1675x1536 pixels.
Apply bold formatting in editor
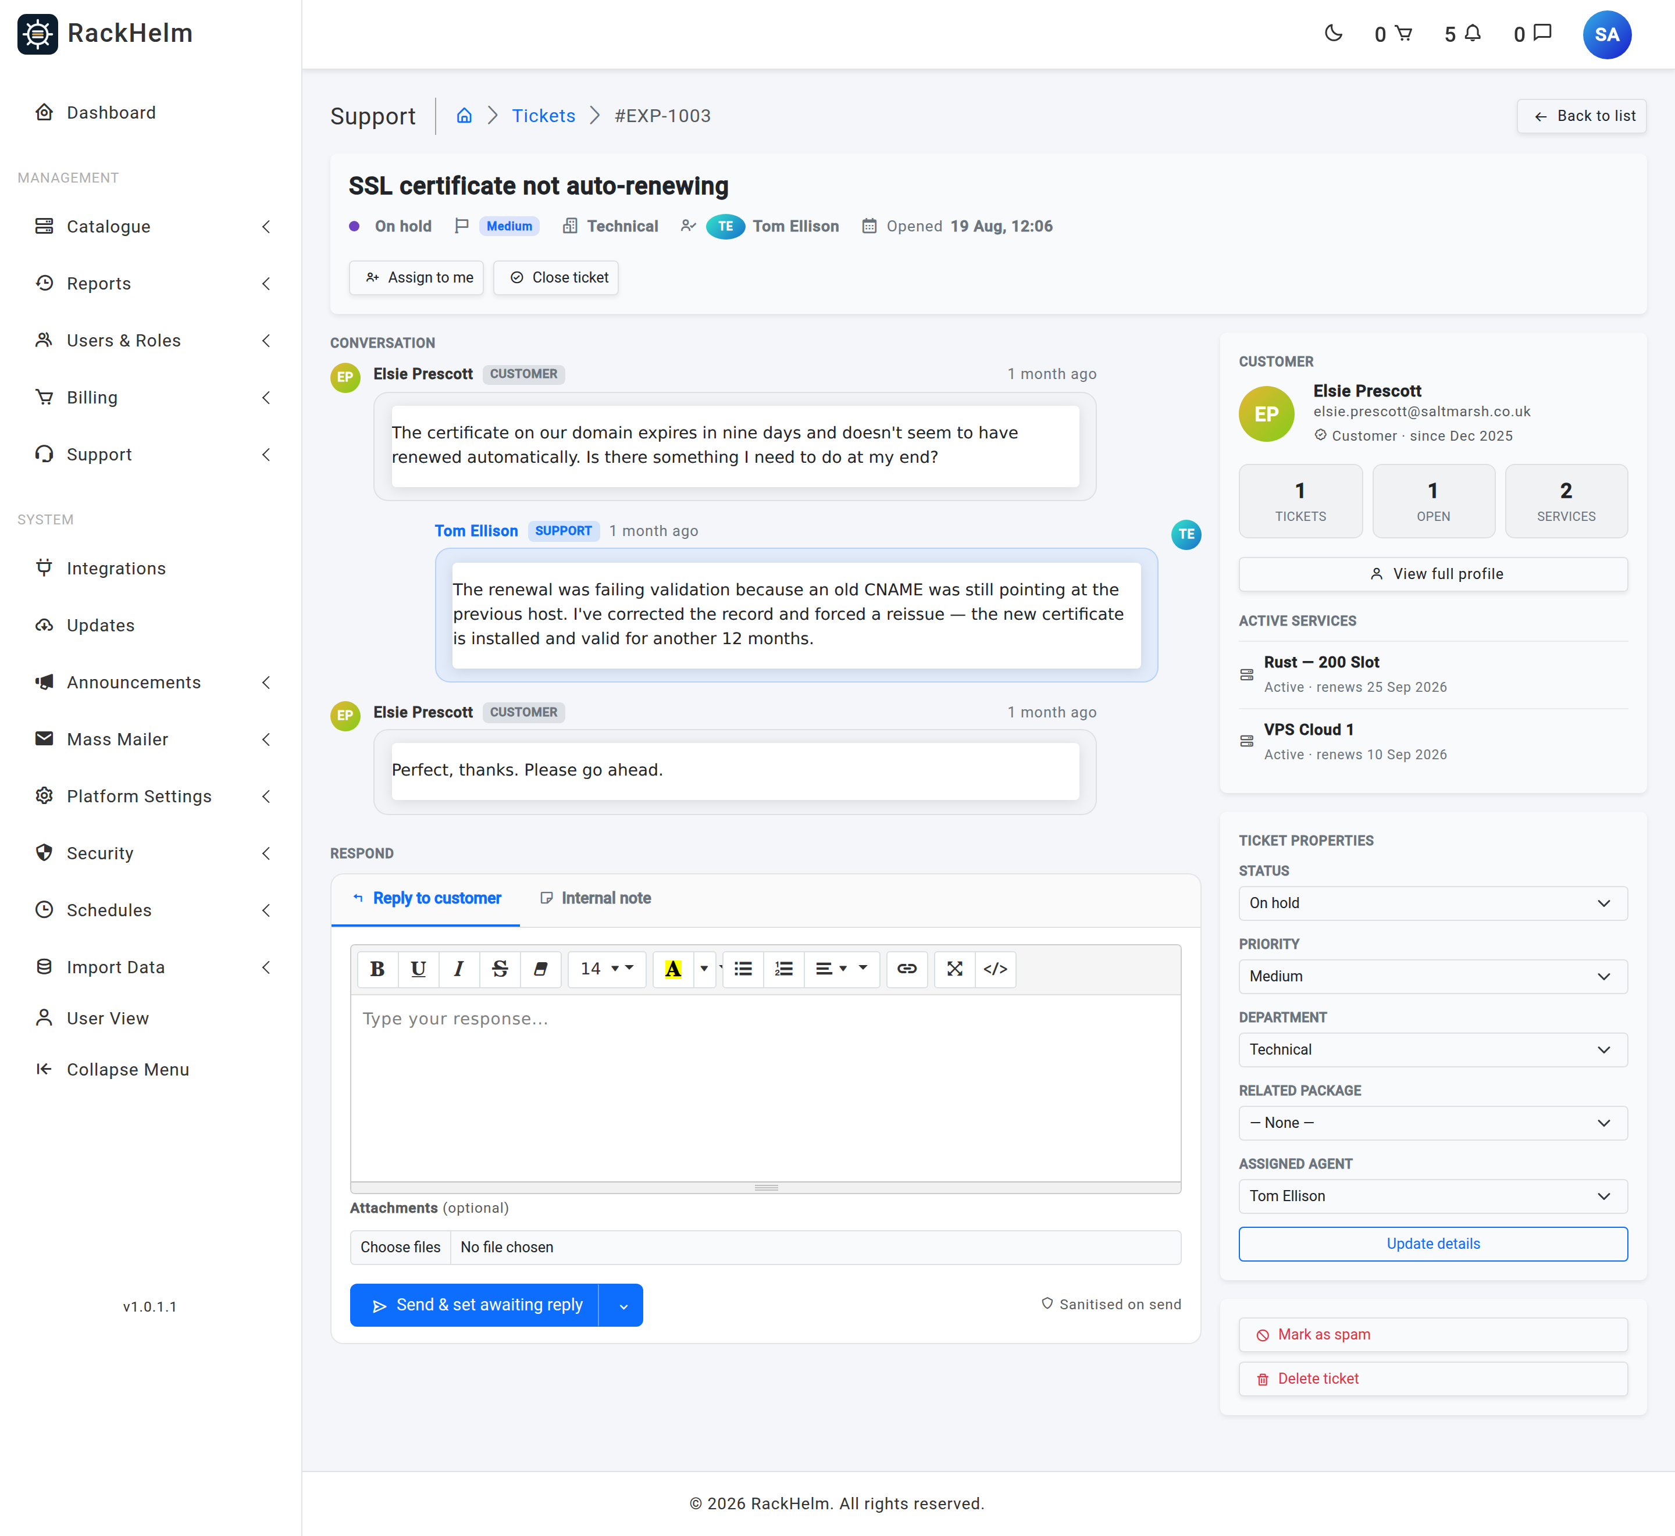tap(377, 969)
